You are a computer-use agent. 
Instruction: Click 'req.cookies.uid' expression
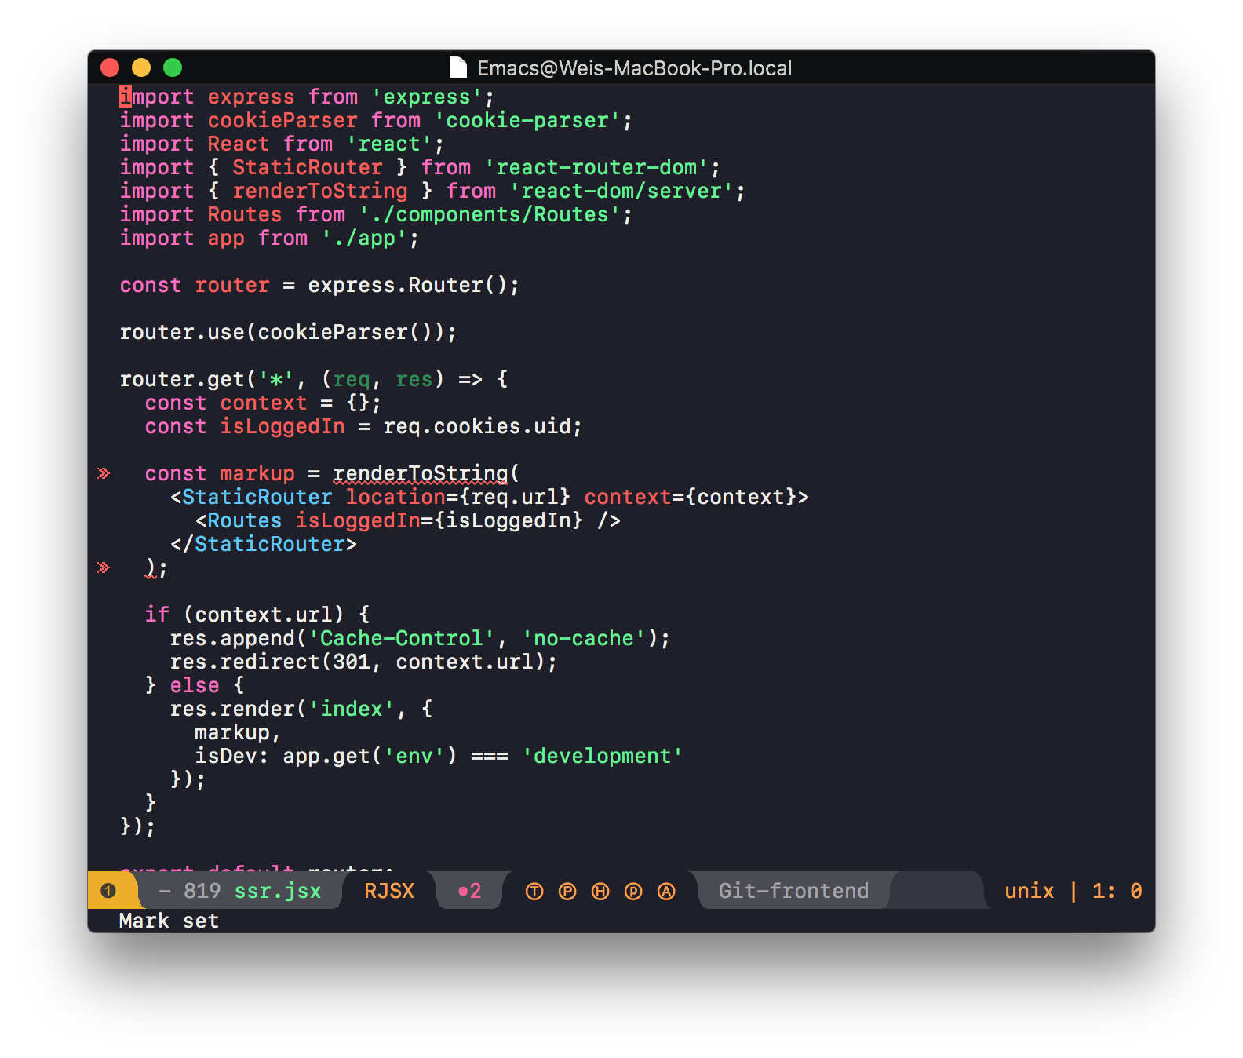coord(477,426)
